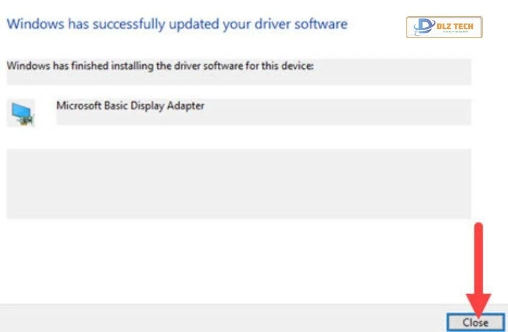Click the word Adapter in device name
The image size is (508, 332).
(x=186, y=106)
